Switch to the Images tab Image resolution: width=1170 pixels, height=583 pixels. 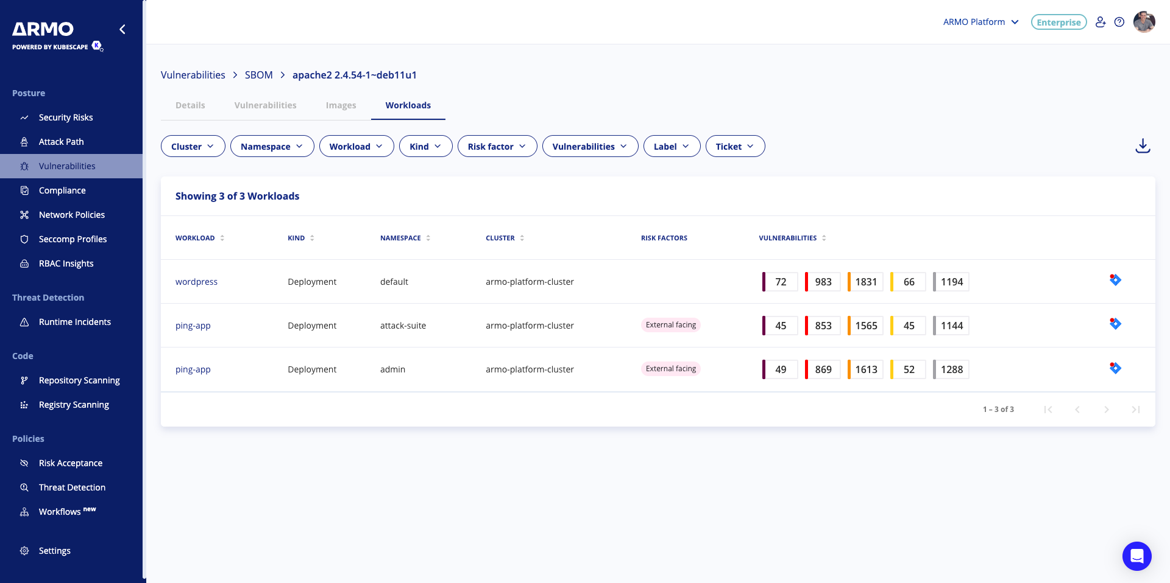pyautogui.click(x=341, y=105)
